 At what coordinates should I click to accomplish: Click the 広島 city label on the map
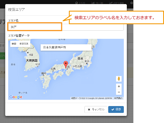53,69
